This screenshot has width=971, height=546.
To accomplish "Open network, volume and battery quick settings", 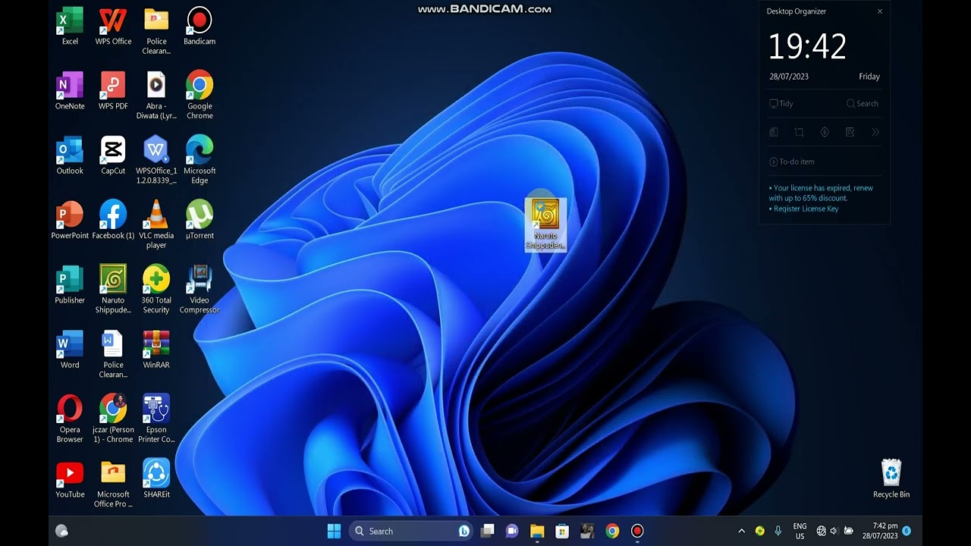I will (834, 531).
